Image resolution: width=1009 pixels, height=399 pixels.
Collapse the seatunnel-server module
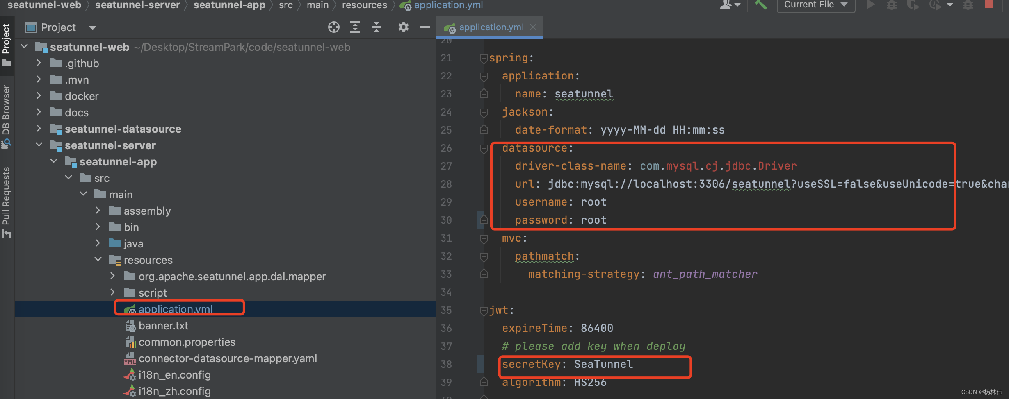(39, 145)
